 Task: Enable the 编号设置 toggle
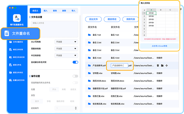[x=75, y=76]
